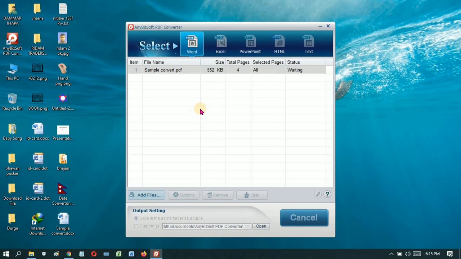
Task: Select This PC desktop icon
Action: [12, 72]
